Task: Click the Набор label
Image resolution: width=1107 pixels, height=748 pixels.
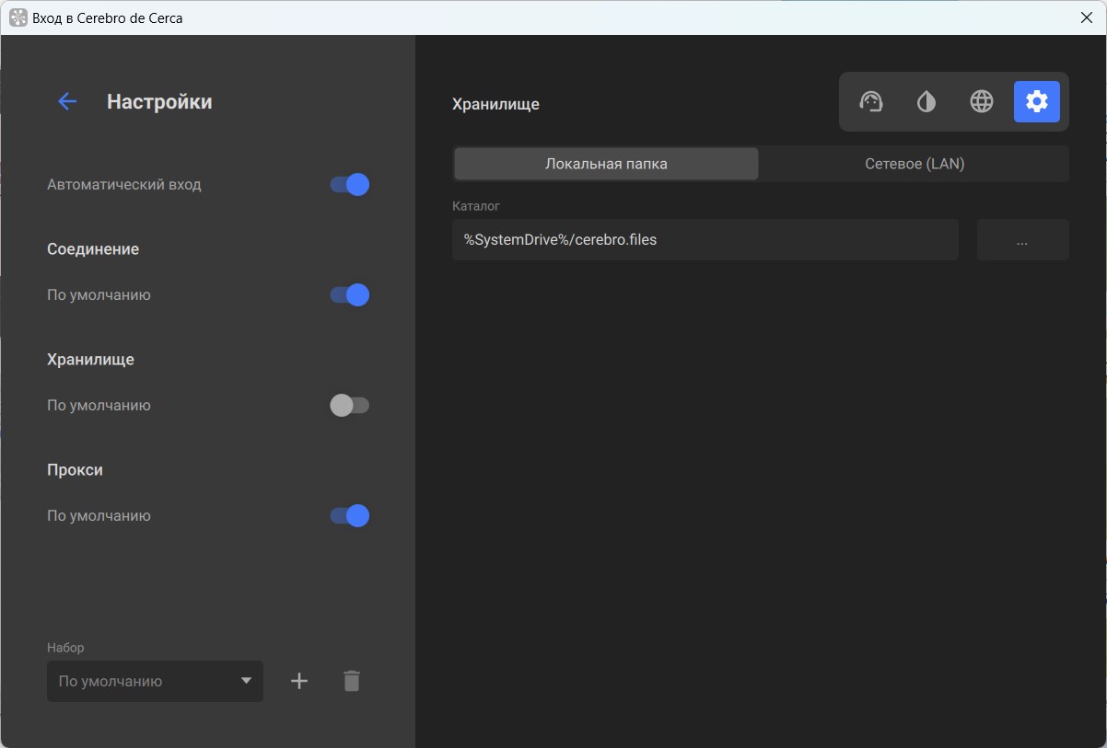Action: [x=65, y=648]
